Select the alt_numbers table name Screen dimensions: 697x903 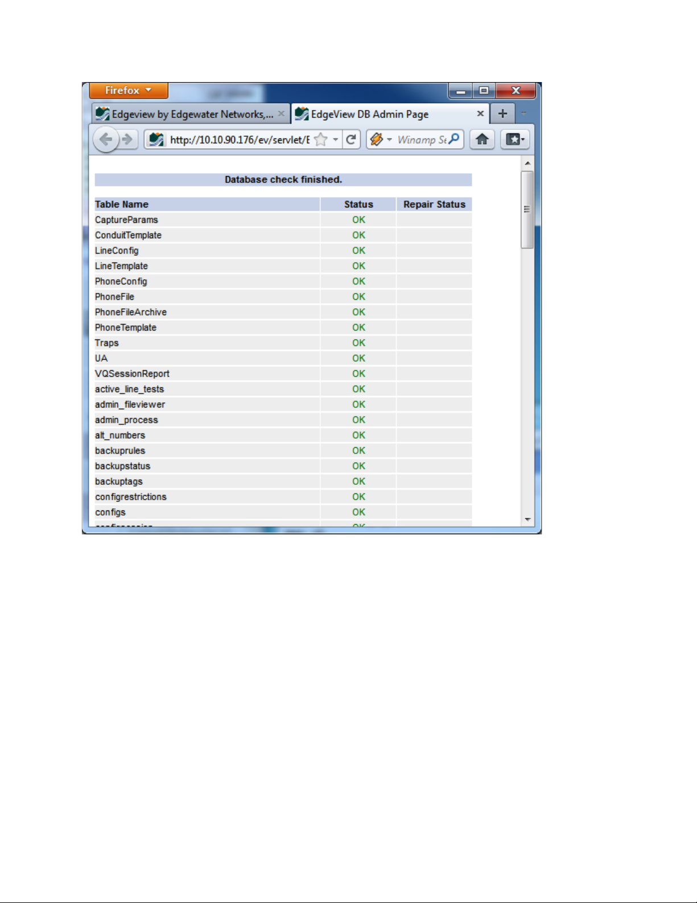coord(120,435)
